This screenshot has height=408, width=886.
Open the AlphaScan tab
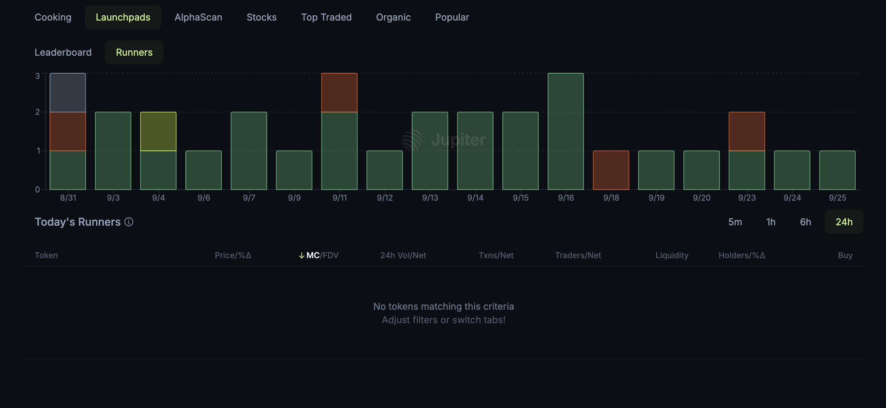pyautogui.click(x=198, y=17)
